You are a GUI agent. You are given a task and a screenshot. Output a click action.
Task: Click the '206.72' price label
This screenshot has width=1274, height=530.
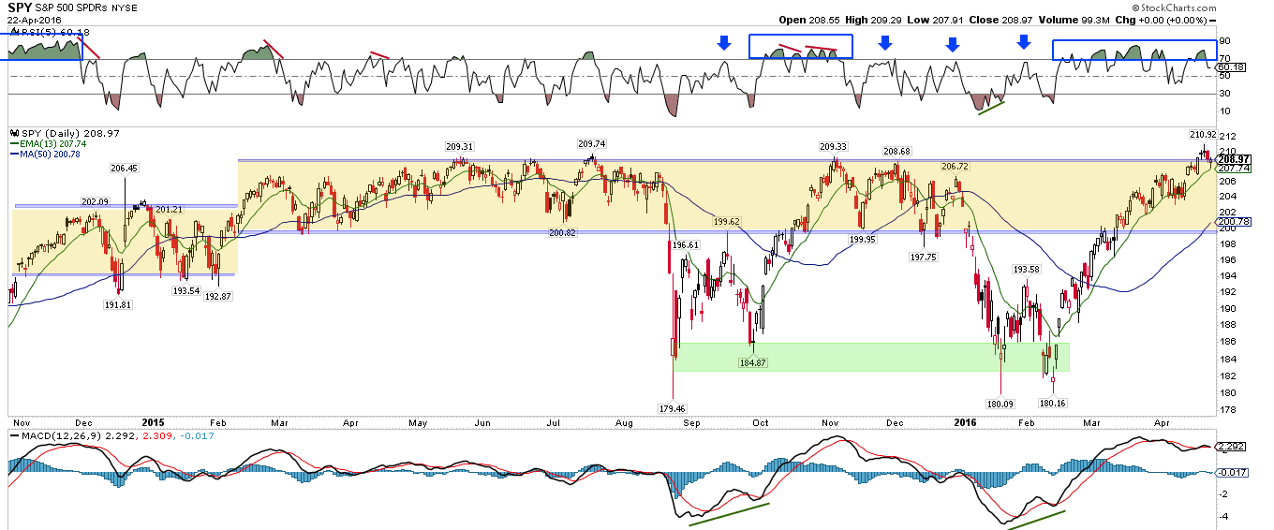956,166
